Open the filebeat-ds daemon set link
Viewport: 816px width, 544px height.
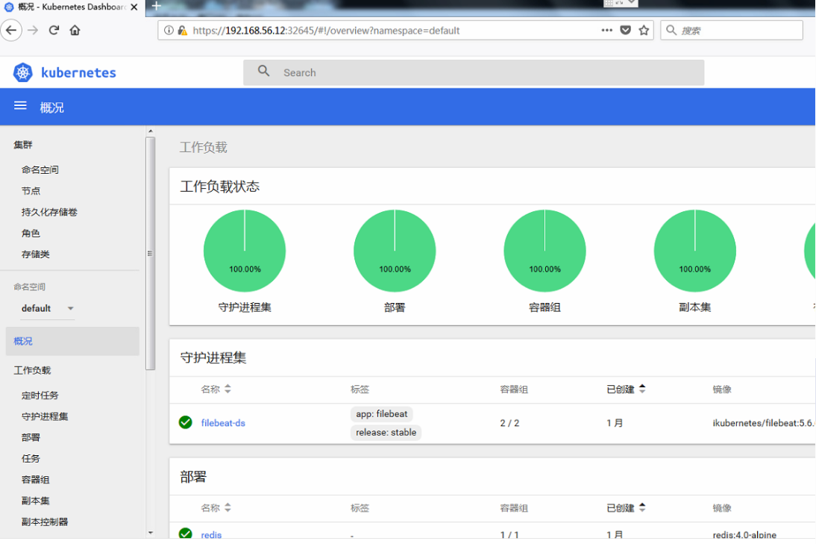pyautogui.click(x=223, y=423)
